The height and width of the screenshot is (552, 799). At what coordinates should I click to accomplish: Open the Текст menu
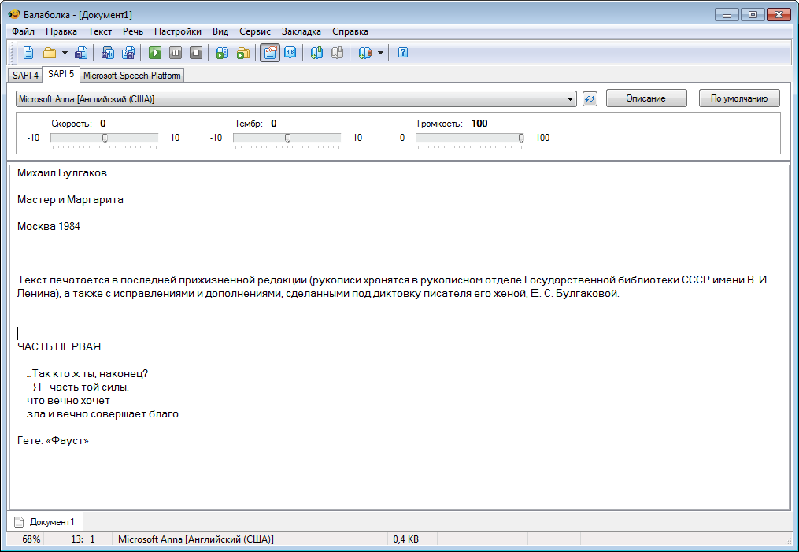100,31
